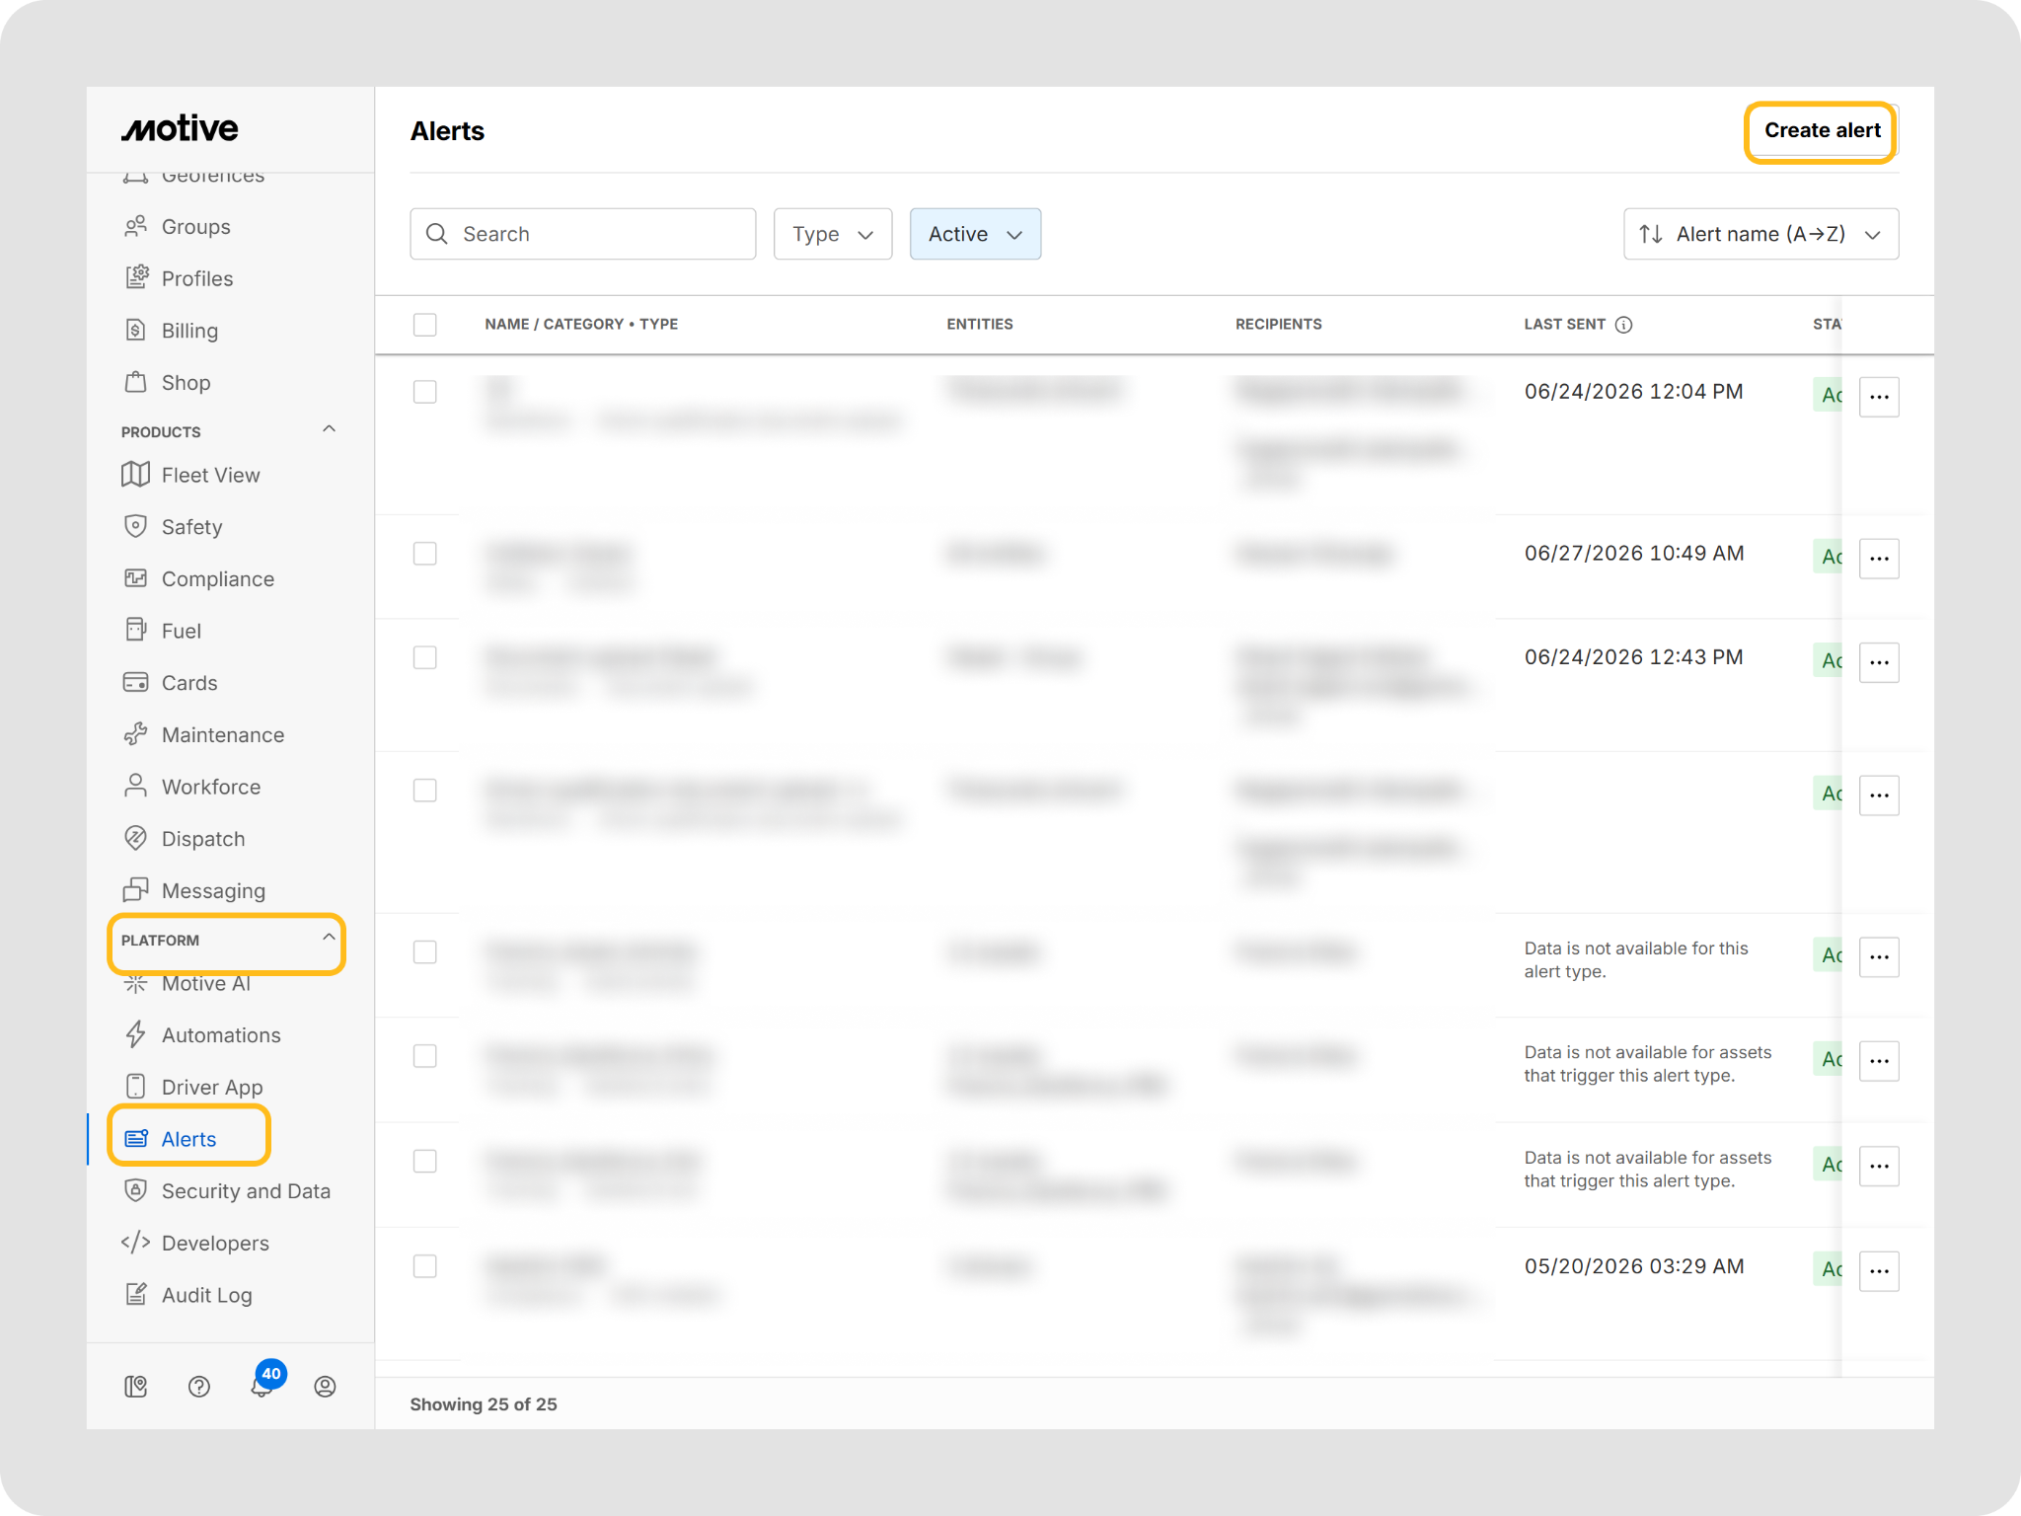The height and width of the screenshot is (1516, 2021).
Task: Open the user account icon
Action: (325, 1387)
